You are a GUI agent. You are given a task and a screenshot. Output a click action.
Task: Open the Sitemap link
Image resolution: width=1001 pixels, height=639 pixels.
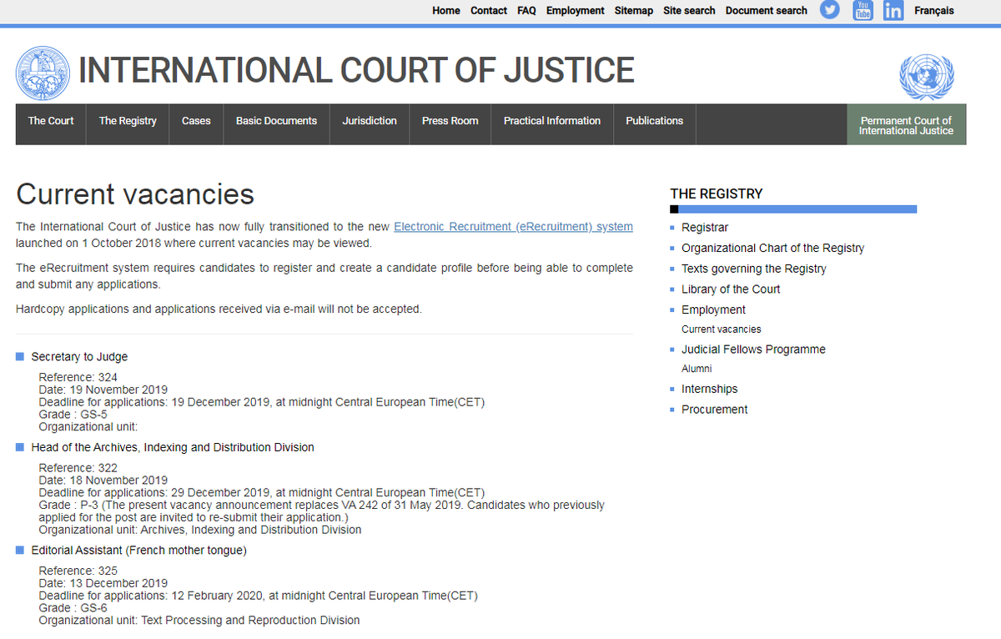click(634, 11)
